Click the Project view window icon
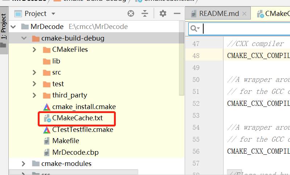The width and height of the screenshot is (290, 175). tap(18, 14)
